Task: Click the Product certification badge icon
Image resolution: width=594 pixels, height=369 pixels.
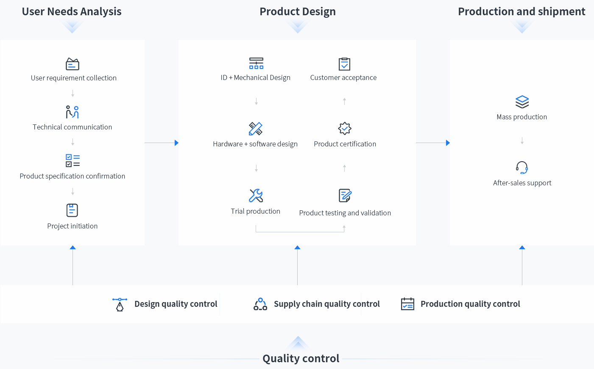Action: [x=345, y=128]
